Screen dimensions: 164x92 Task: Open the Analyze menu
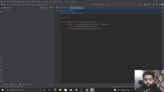(28, 2)
